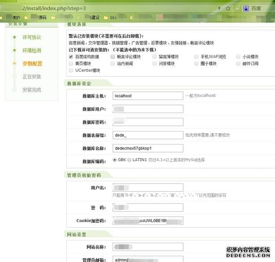Screen dimensions: 275x262
Task: Click the 数据库设定 section heading
Action: (79, 83)
